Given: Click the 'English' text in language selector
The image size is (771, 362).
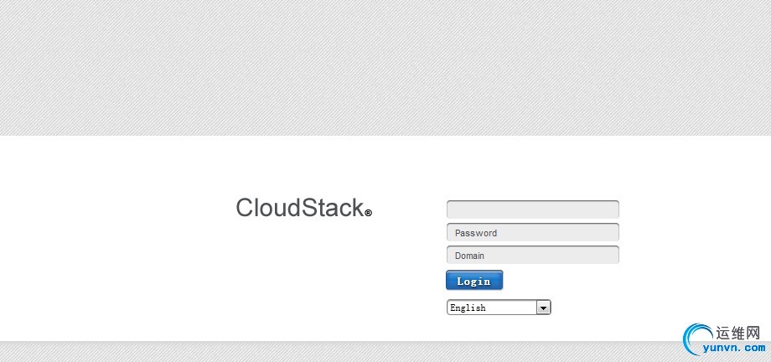Looking at the screenshot, I should coord(468,308).
